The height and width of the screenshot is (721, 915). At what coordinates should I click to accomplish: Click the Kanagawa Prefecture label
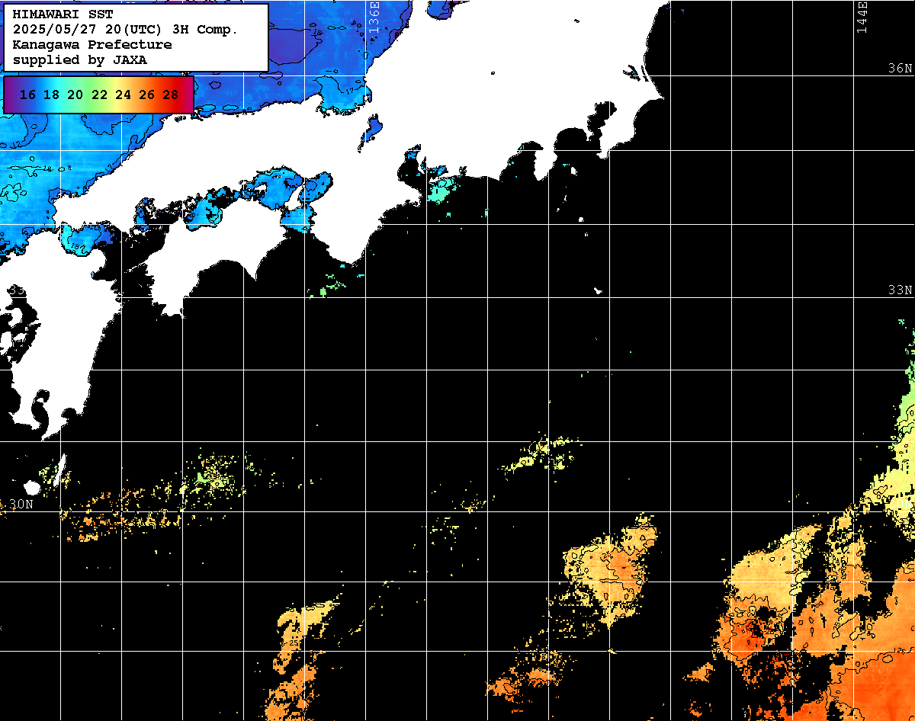(92, 44)
